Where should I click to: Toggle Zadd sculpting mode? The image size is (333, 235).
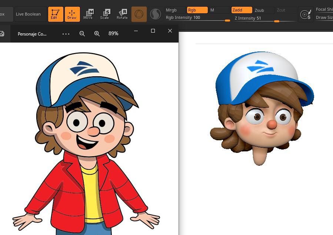point(242,10)
